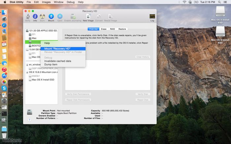Select GSP1RMCHPXFRER_EN volume
This screenshot has height=144, width=231.
tap(42, 68)
